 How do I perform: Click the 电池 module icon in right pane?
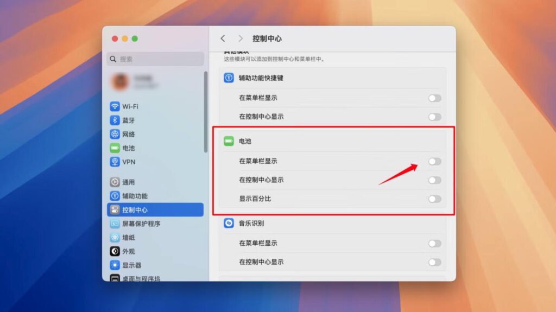[x=229, y=141]
